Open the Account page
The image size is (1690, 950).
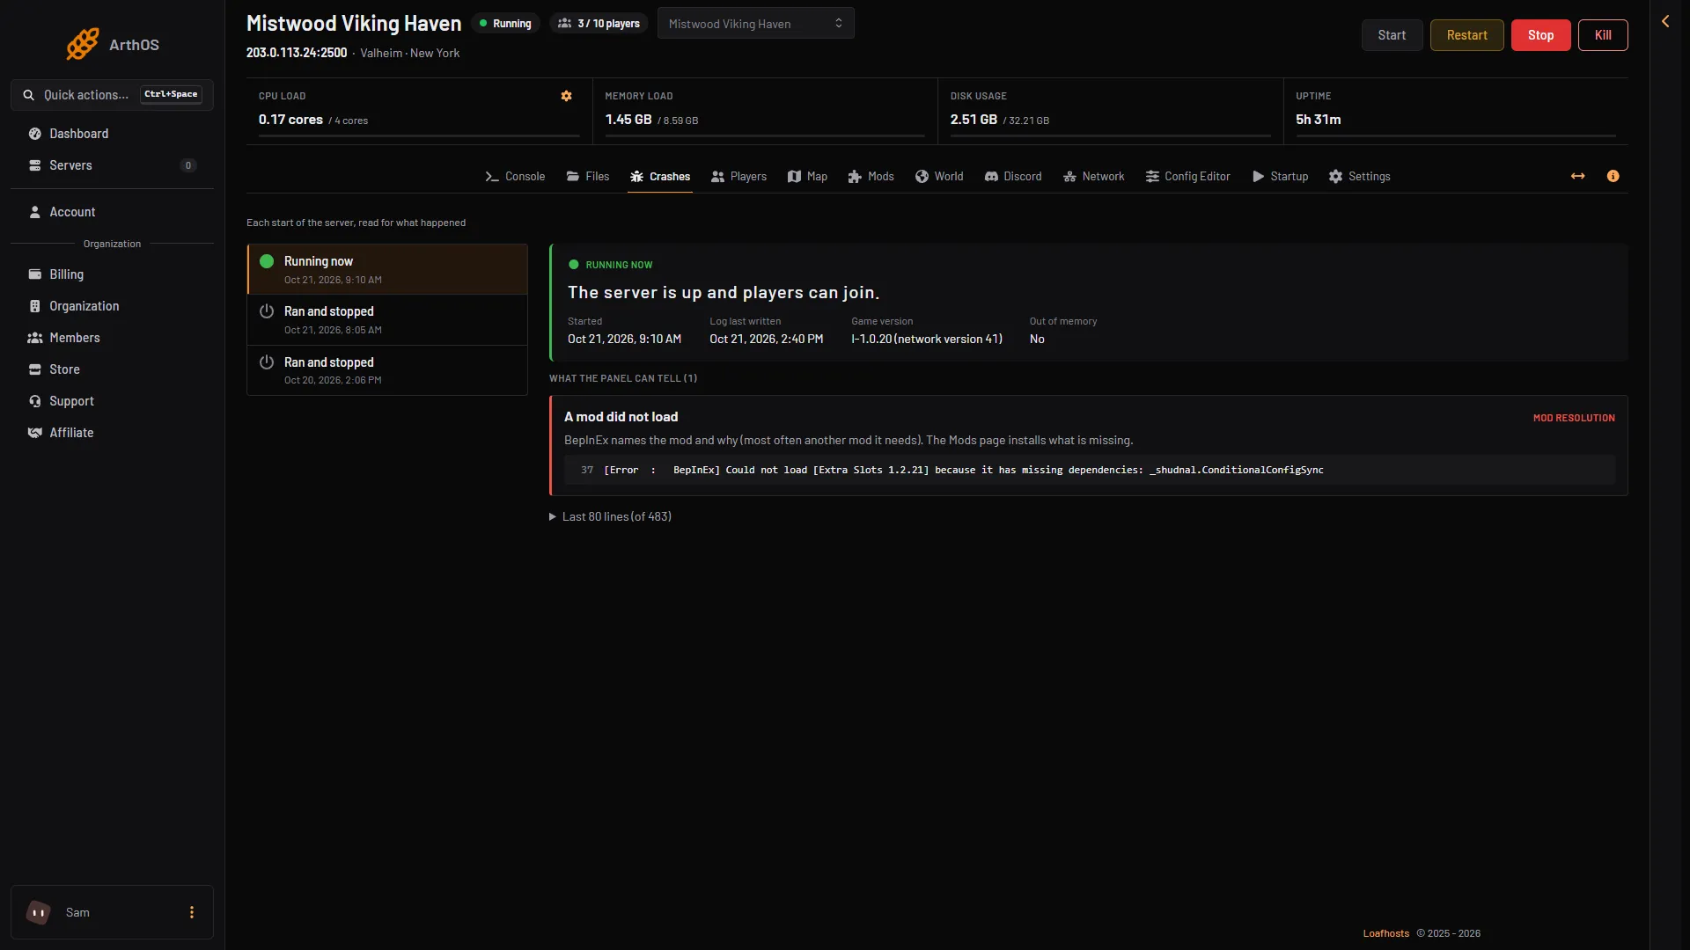point(112,212)
